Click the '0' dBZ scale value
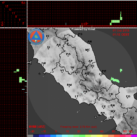 pos(56,132)
